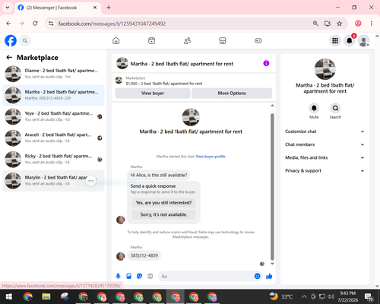
Task: Open Araceli conversation in list
Action: (53, 138)
